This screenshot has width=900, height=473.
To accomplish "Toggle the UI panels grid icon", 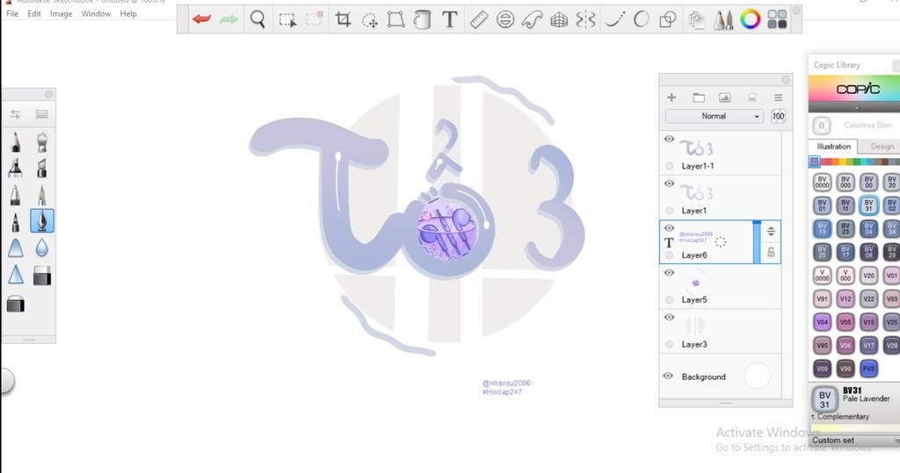I will (x=777, y=19).
